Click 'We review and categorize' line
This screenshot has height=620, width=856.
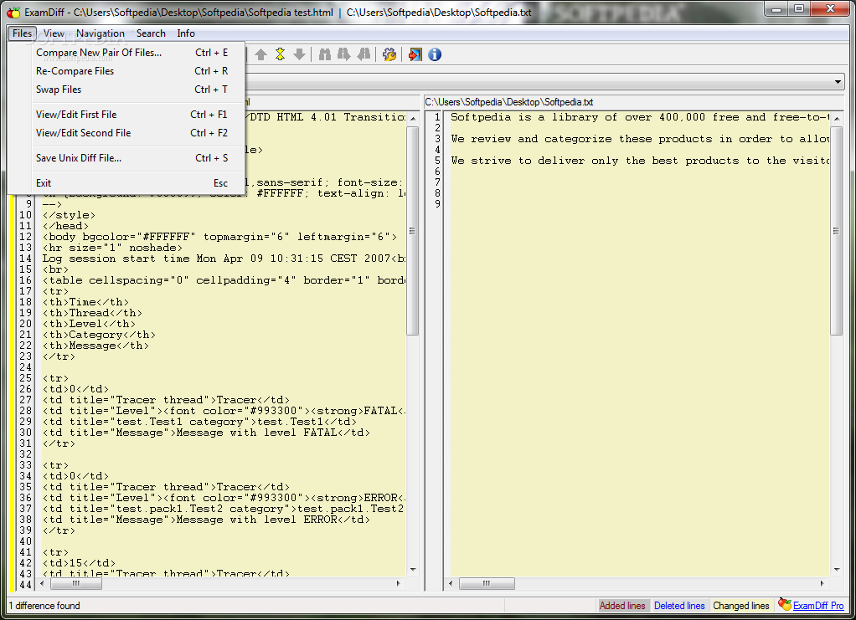click(640, 139)
